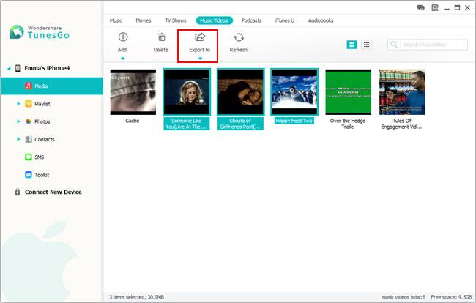The image size is (476, 303).
Task: Open the Podcasts tab
Action: pos(251,20)
